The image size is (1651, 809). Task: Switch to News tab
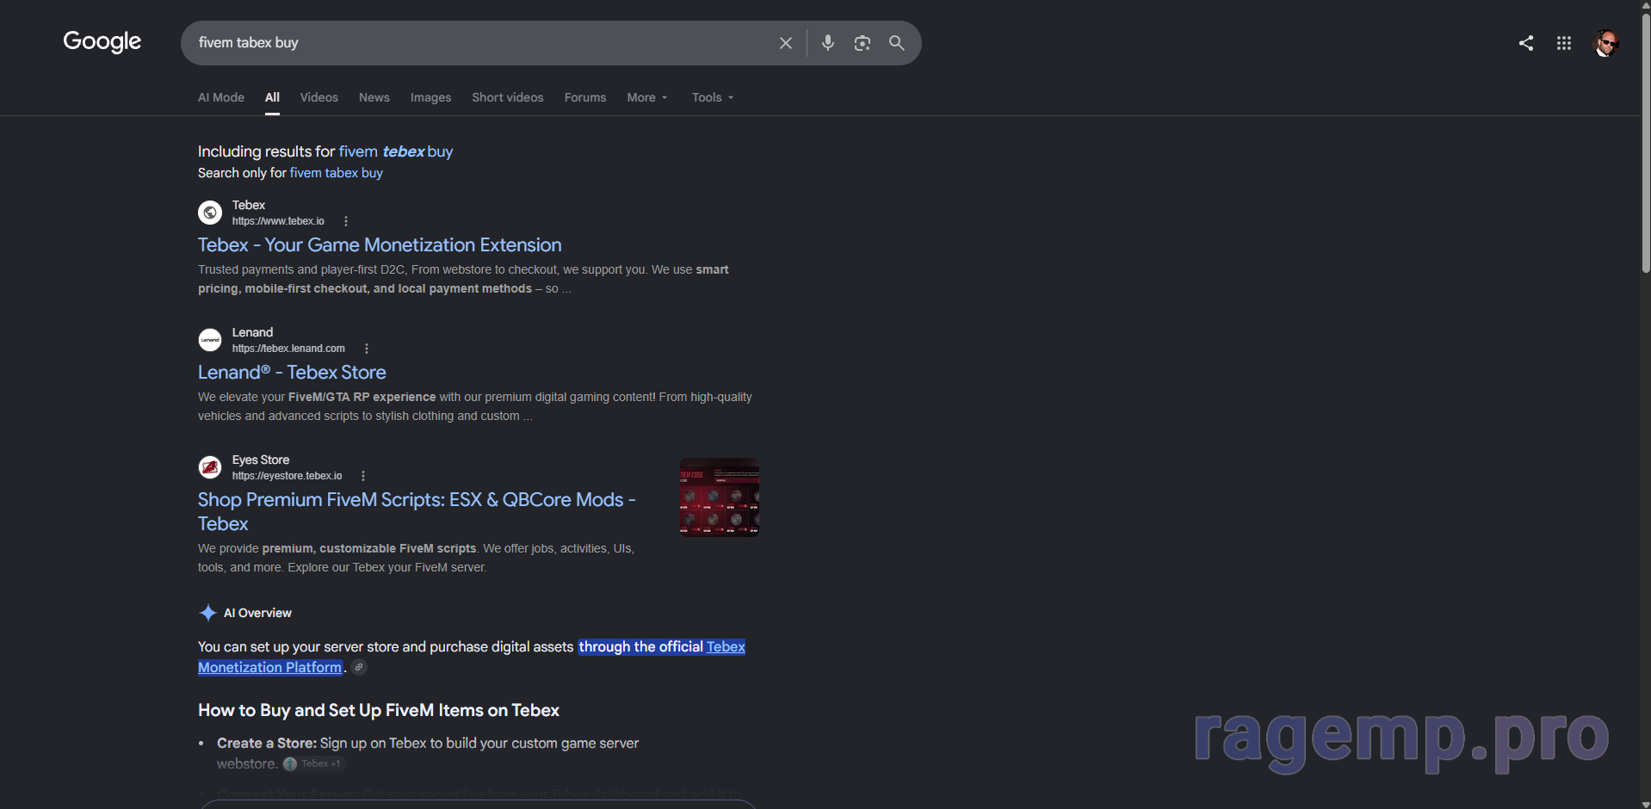374,97
